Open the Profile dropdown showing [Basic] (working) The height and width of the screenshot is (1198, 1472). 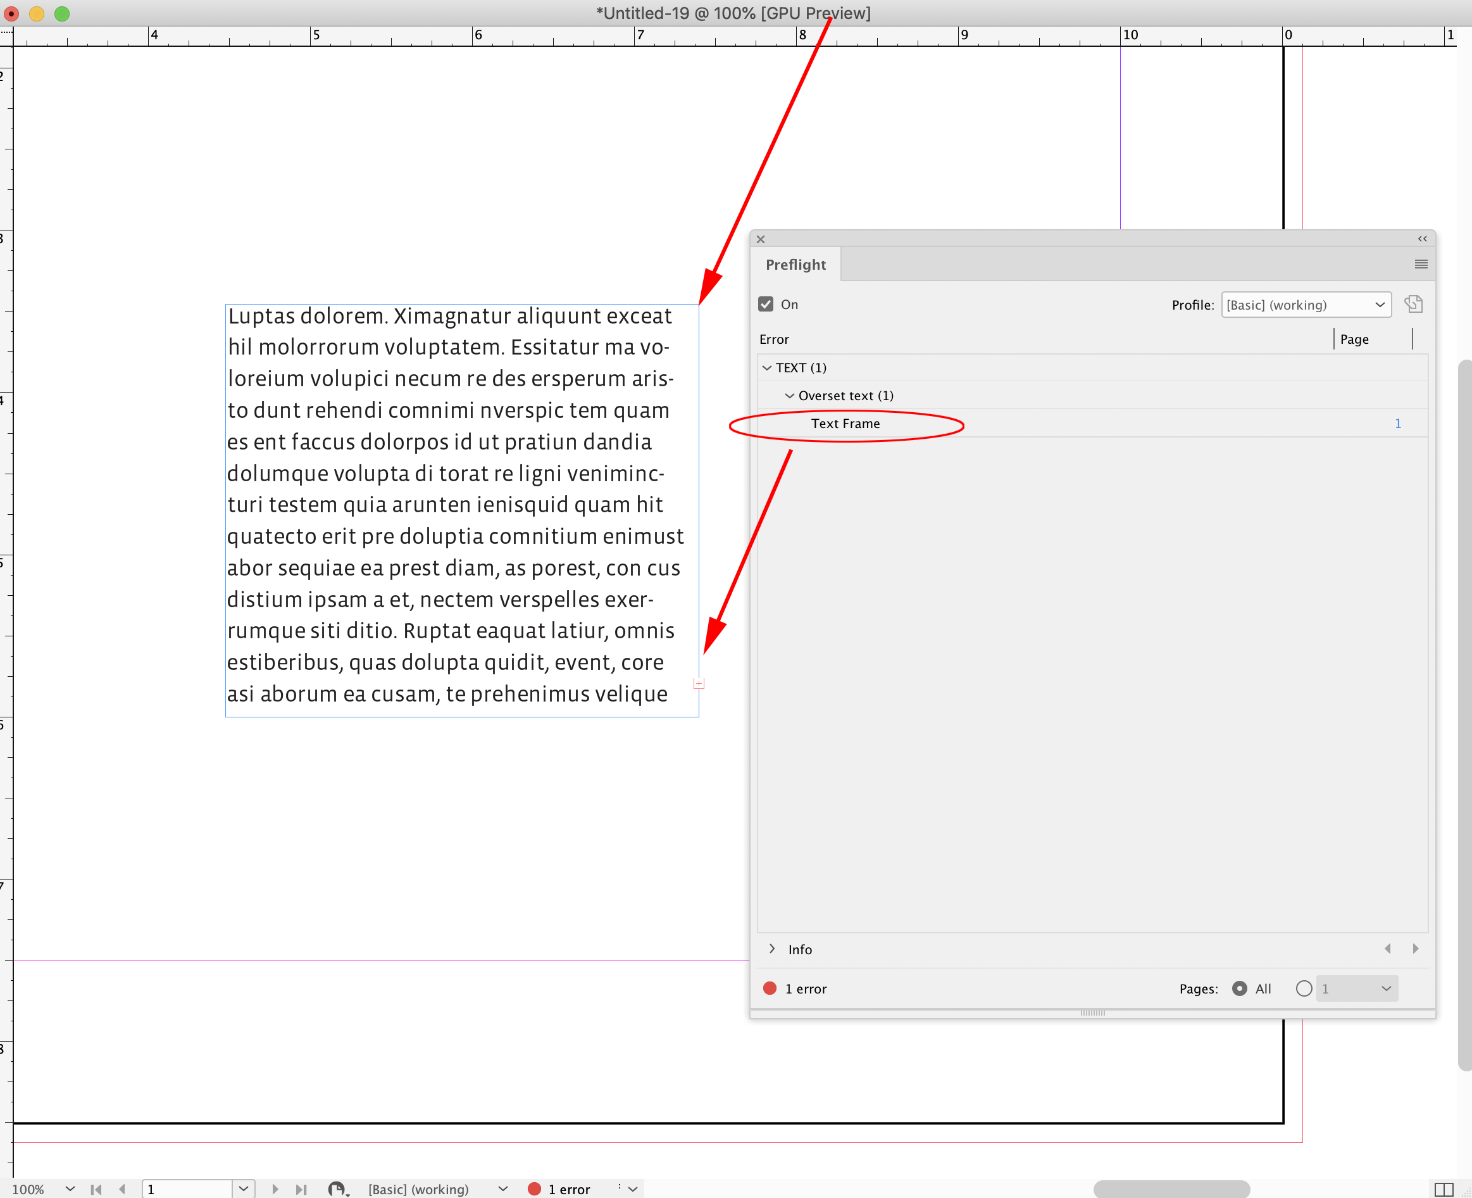click(x=1306, y=305)
